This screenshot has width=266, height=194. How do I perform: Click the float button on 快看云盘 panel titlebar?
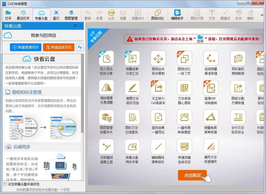pos(75,26)
